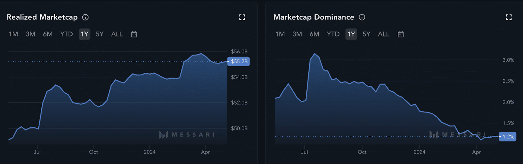
Task: Show ALL history for Realized Marketcap
Action: 117,34
